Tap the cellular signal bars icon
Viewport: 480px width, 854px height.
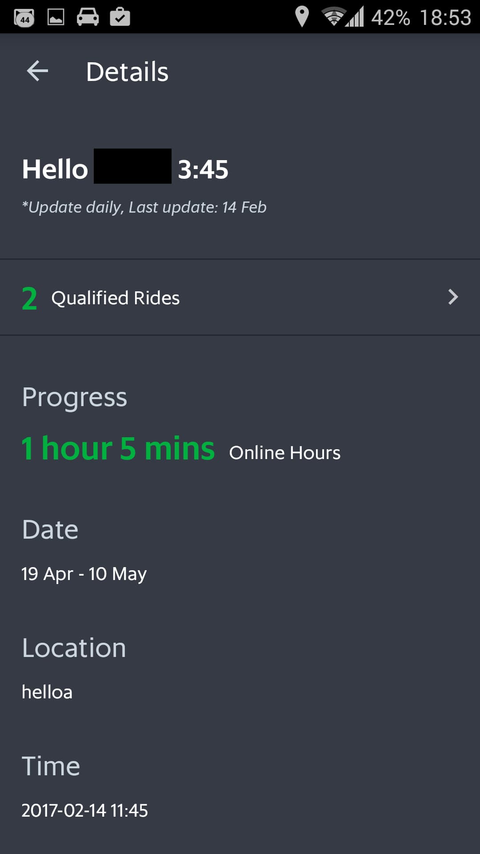pos(355,17)
